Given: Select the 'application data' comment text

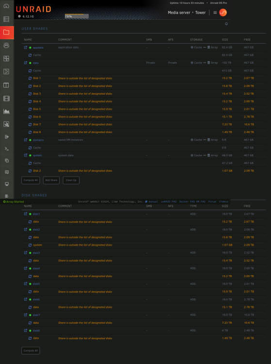Looking at the screenshot, I should click(x=68, y=48).
